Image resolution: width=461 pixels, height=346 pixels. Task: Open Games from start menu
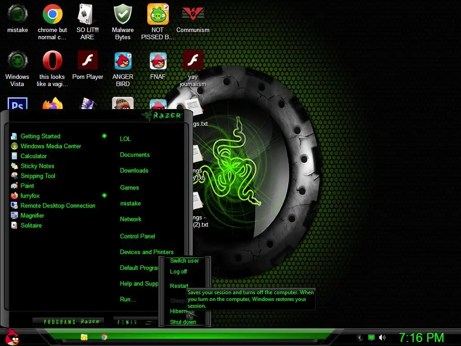tap(129, 188)
